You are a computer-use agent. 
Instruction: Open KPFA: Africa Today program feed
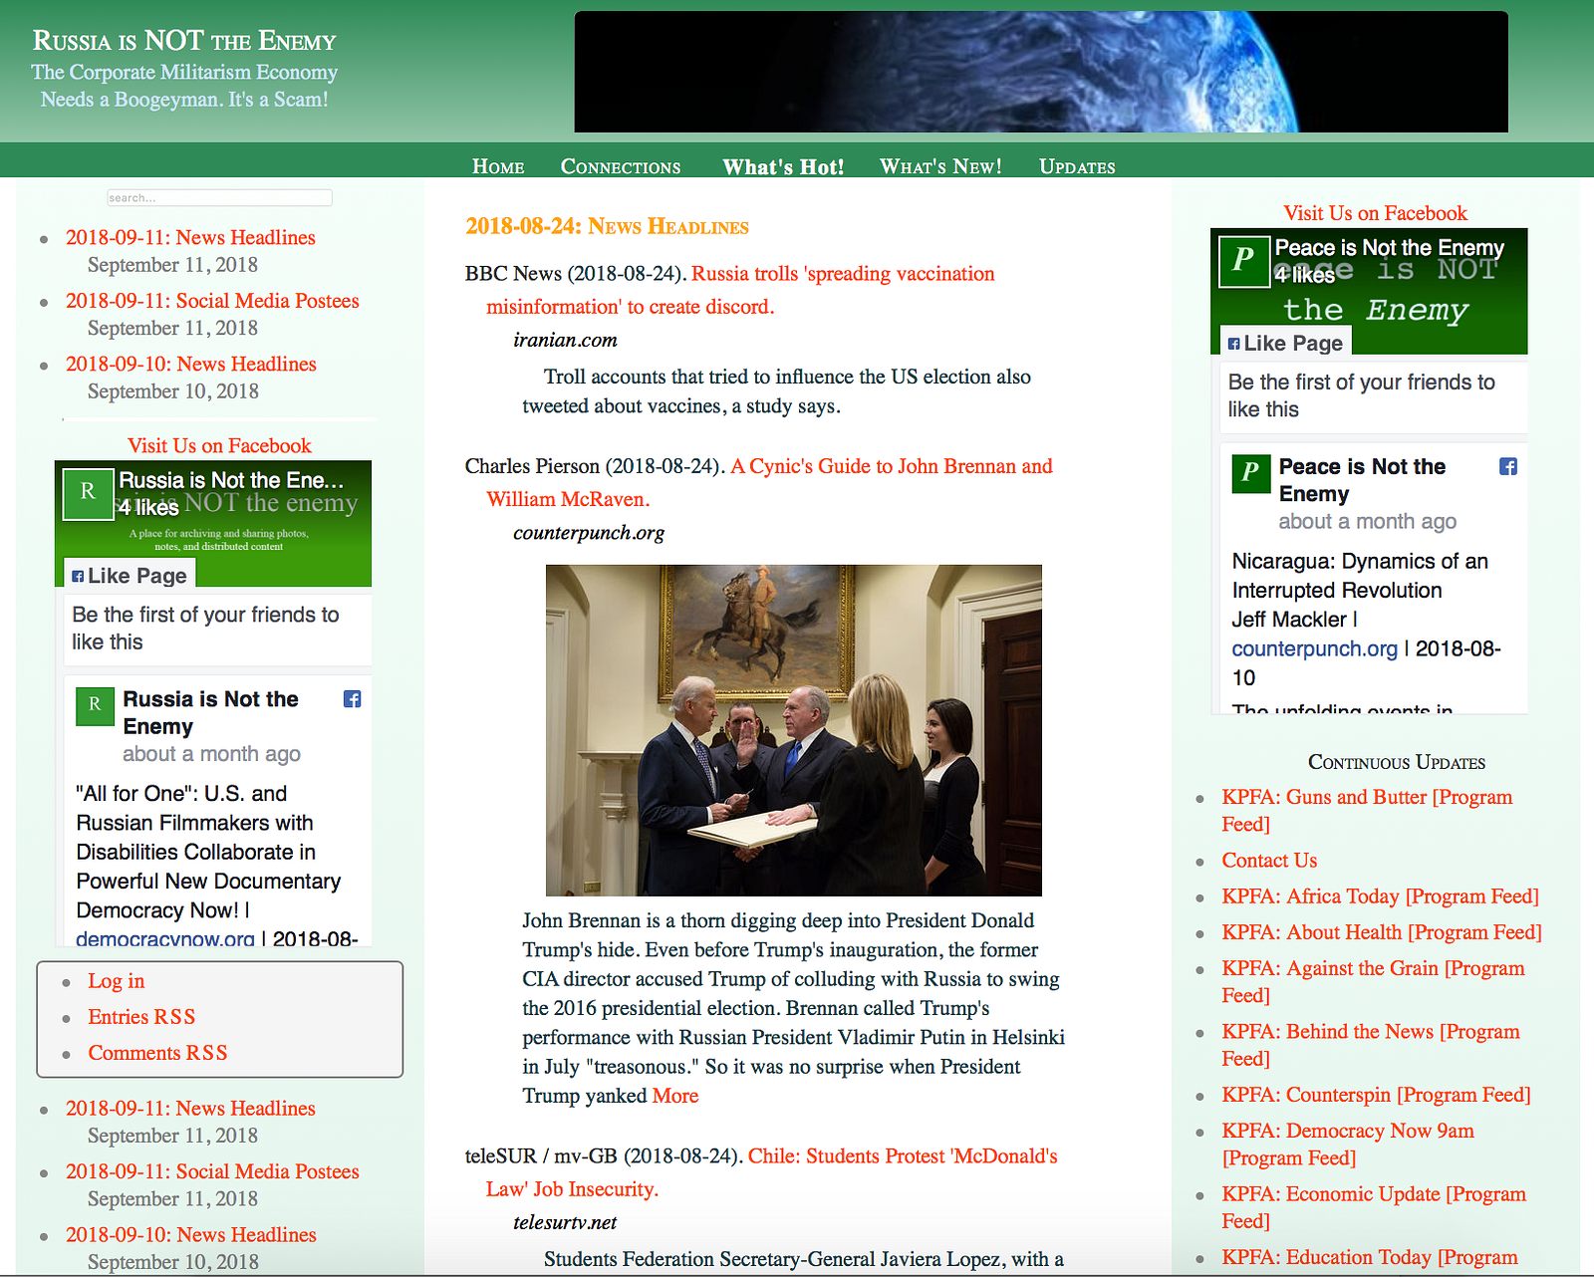point(1380,896)
